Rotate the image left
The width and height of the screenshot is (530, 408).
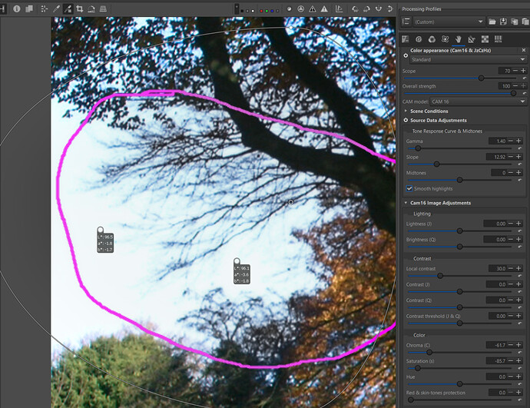[355, 8]
